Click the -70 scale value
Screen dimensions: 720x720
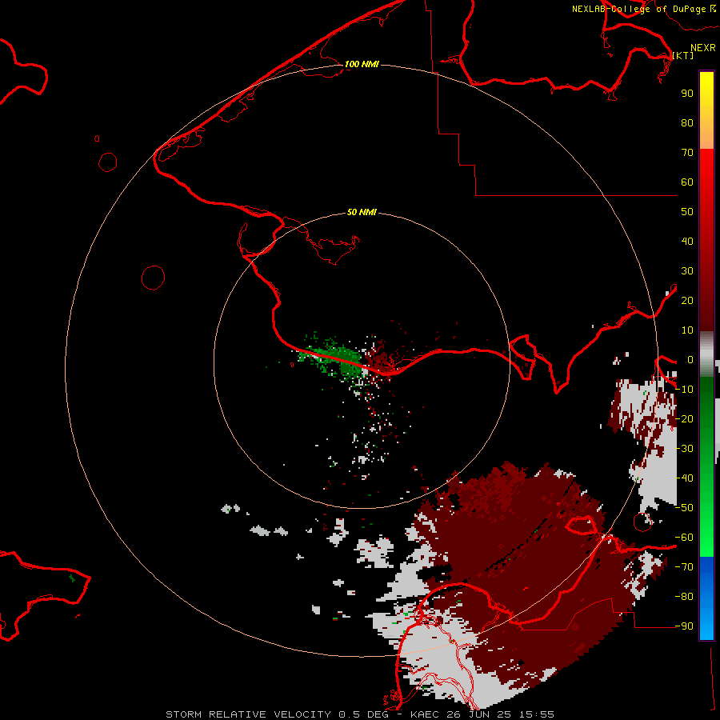tap(684, 567)
